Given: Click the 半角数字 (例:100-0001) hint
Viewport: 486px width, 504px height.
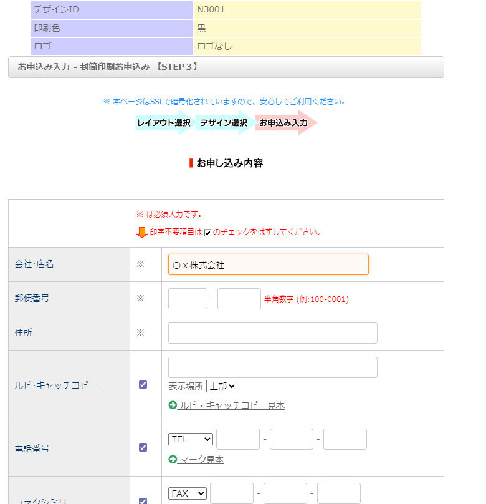Looking at the screenshot, I should [x=306, y=299].
